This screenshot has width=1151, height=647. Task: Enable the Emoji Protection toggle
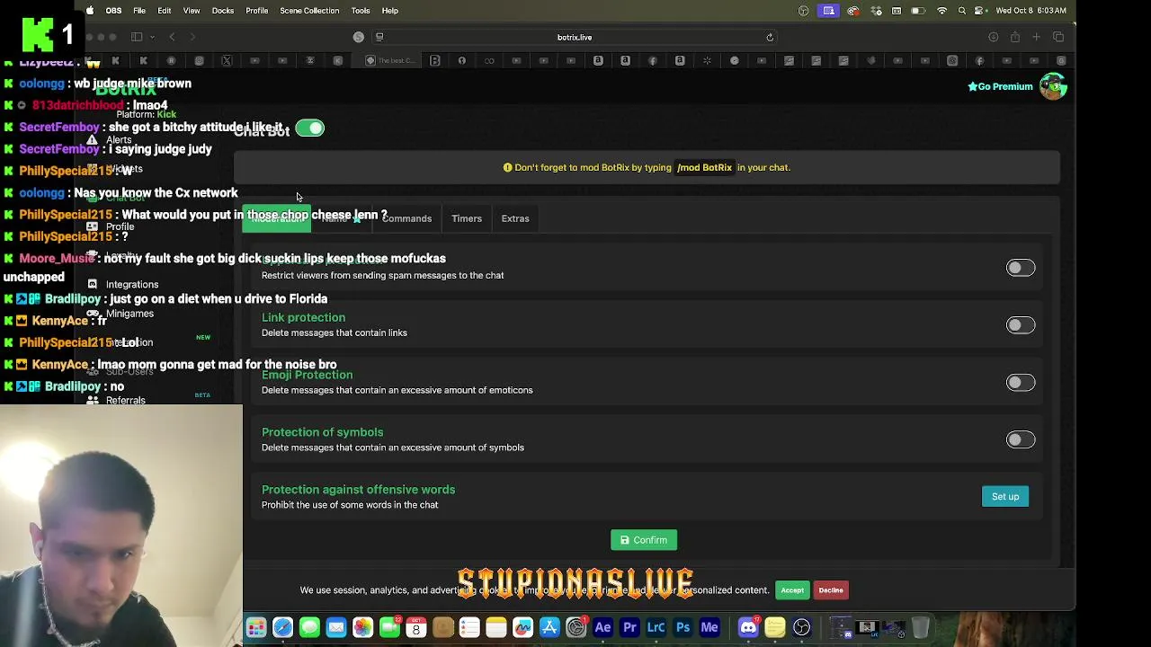pos(1021,383)
